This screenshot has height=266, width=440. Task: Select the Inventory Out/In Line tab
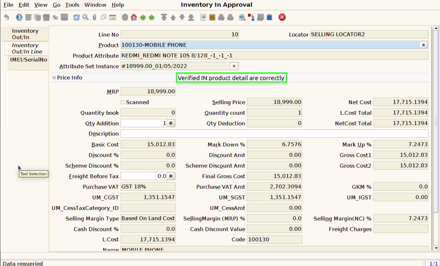[x=27, y=48]
